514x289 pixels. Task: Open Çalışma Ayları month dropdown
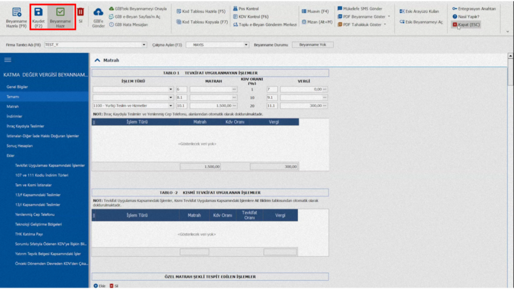(x=246, y=45)
